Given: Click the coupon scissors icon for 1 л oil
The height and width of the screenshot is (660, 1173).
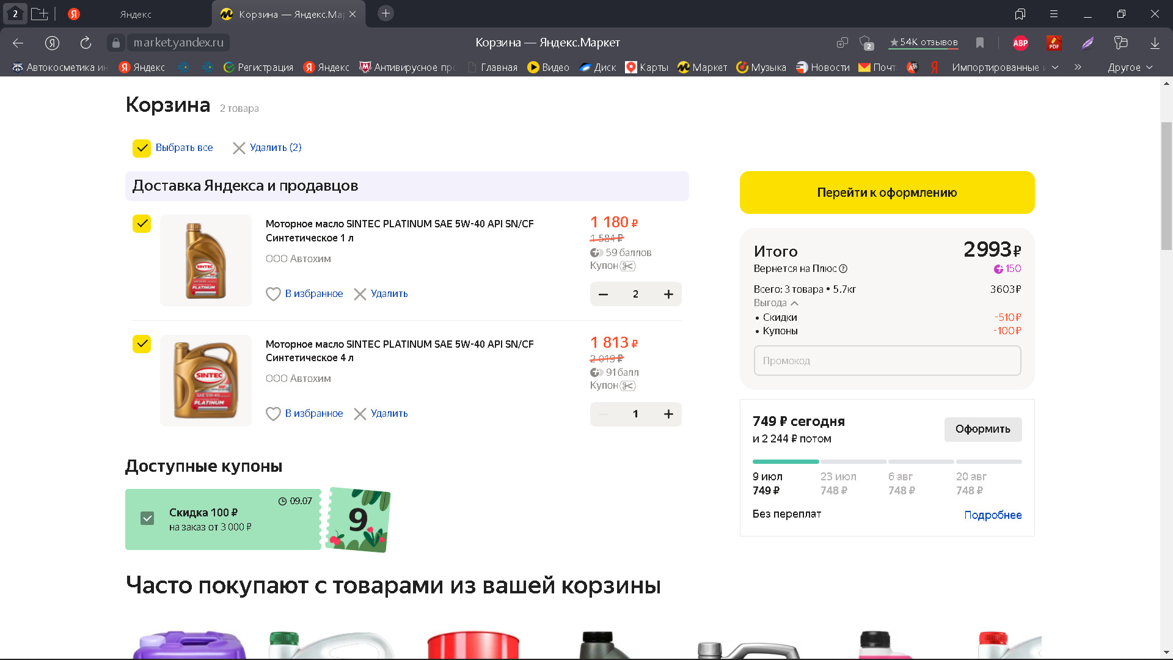Looking at the screenshot, I should [628, 266].
